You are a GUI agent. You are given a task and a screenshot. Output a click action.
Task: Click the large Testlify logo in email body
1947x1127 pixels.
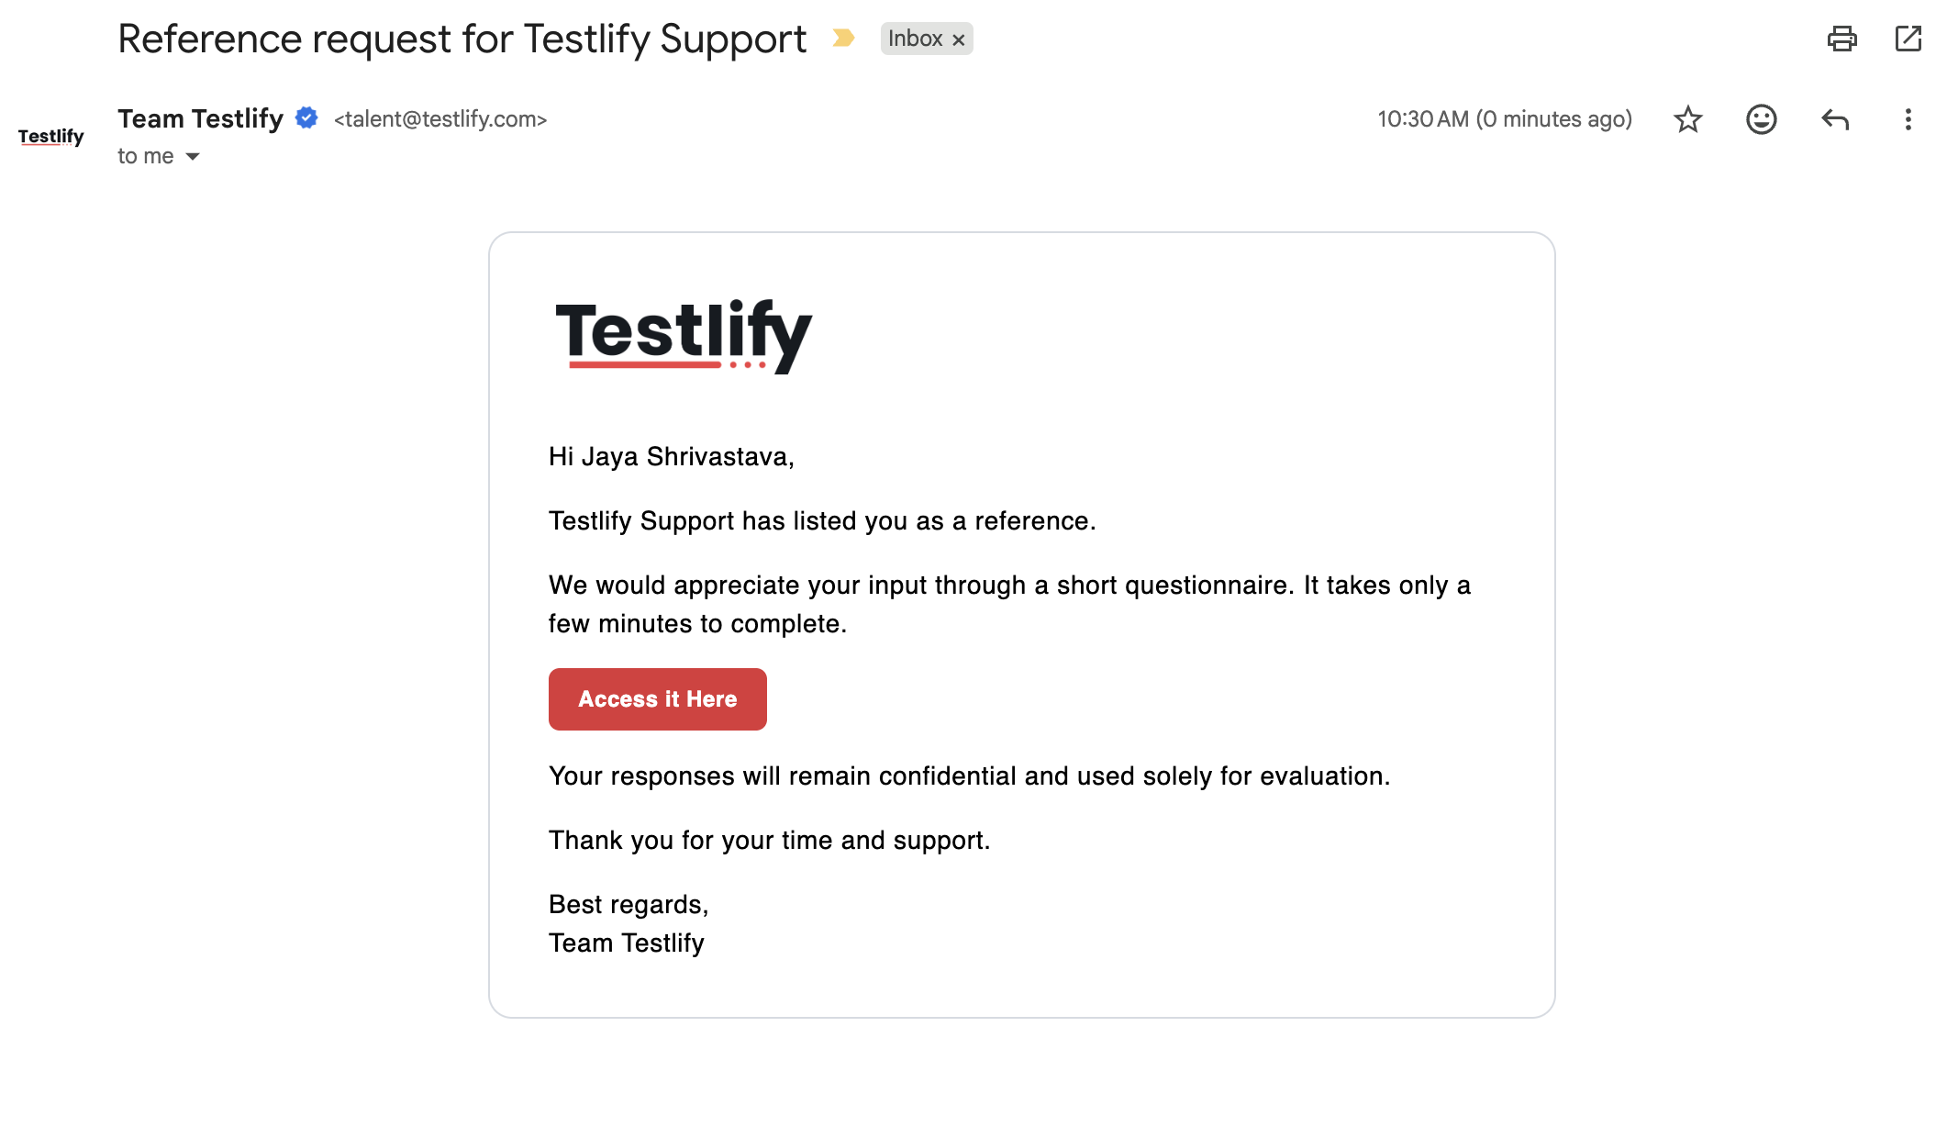coord(684,336)
